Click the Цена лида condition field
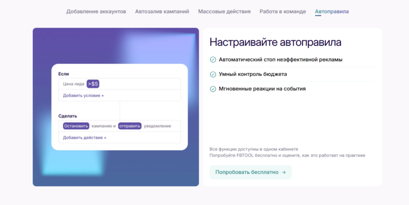 pos(73,84)
